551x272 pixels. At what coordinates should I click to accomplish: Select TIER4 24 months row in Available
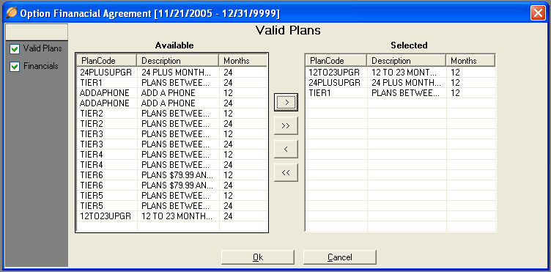tap(172, 164)
